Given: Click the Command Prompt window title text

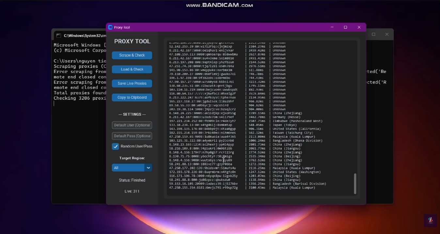Looking at the screenshot, I should point(85,36).
